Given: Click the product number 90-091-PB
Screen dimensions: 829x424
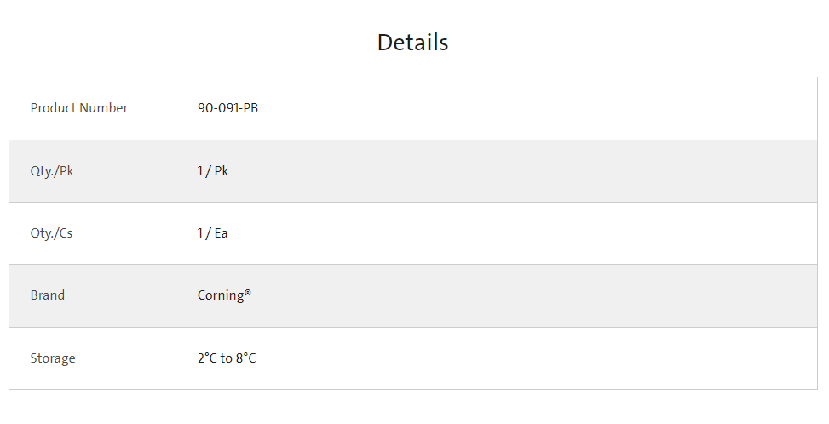Looking at the screenshot, I should click(x=227, y=108).
